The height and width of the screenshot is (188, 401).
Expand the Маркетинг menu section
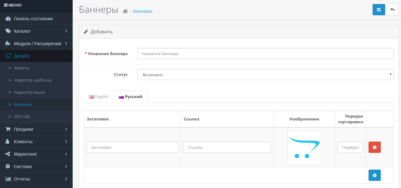(36, 154)
